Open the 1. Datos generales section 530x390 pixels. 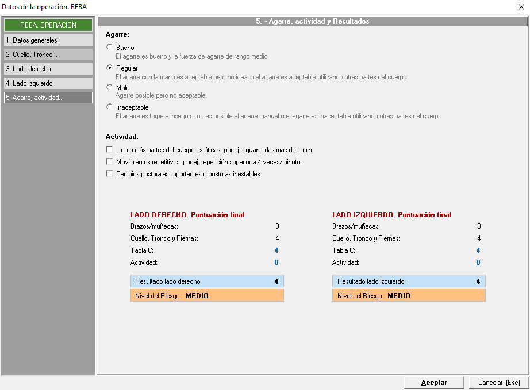(x=48, y=40)
